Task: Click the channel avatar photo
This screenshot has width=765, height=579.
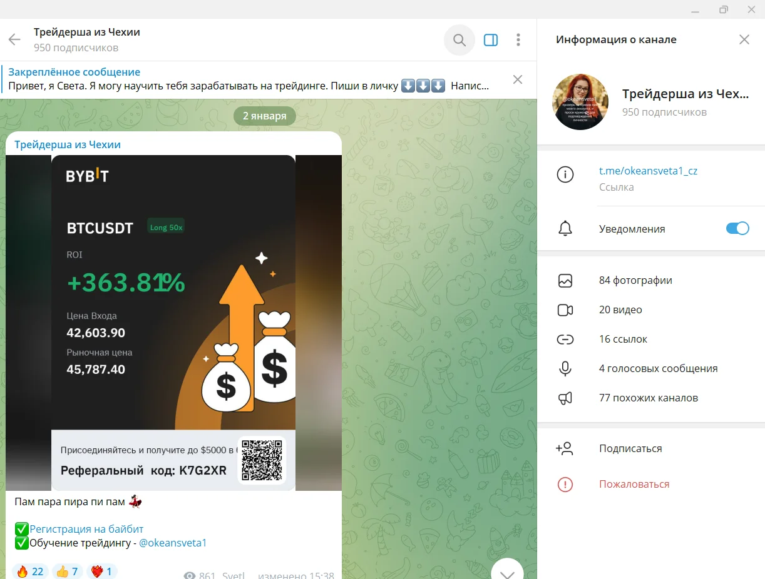Action: click(x=580, y=102)
